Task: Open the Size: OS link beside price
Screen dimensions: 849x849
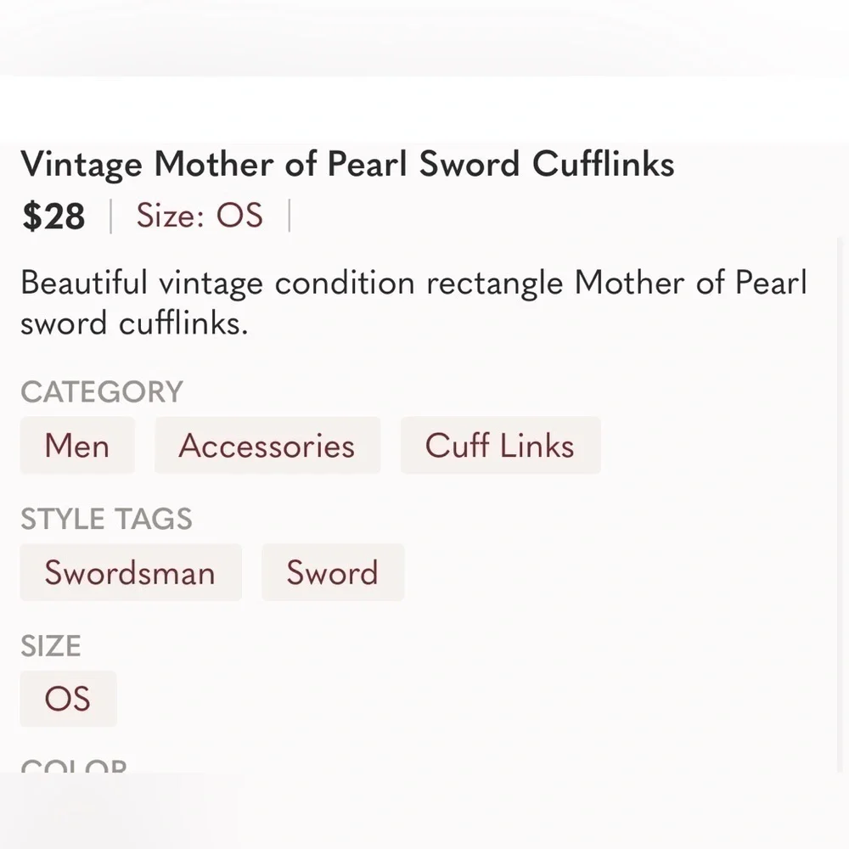Action: tap(200, 215)
